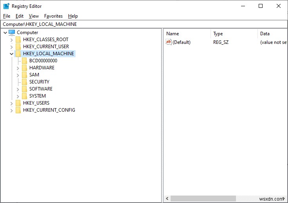This screenshot has height=203, width=288.
Task: Expand the SAM key
Action: click(x=18, y=75)
